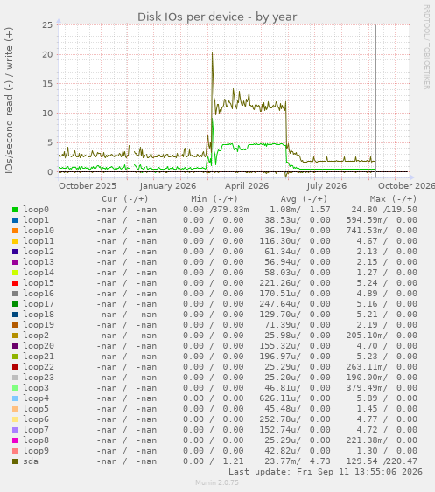
Task: Click the chart title 'Disk IOs per device - by year'
Action: point(217,17)
